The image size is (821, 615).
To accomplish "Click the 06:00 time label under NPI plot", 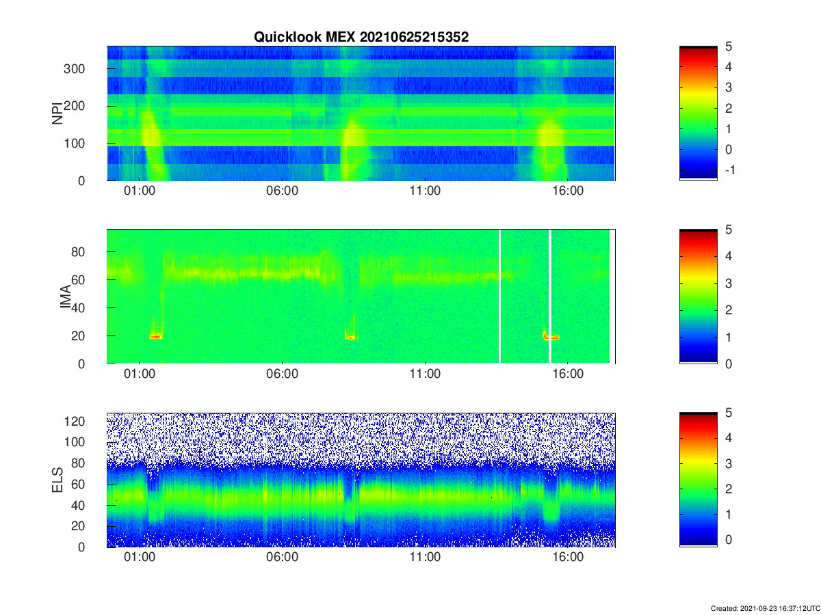I will [x=282, y=191].
